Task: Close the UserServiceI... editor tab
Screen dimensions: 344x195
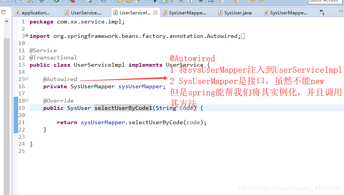Action: click(155, 12)
